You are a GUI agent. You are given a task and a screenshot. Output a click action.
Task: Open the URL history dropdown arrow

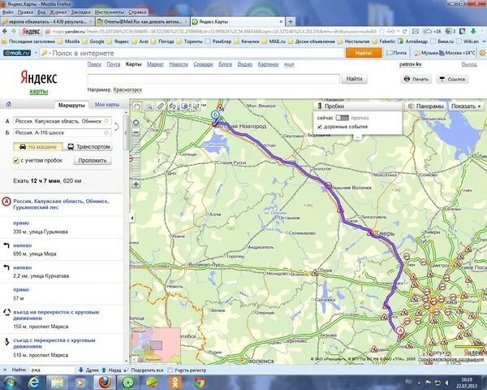pos(399,32)
